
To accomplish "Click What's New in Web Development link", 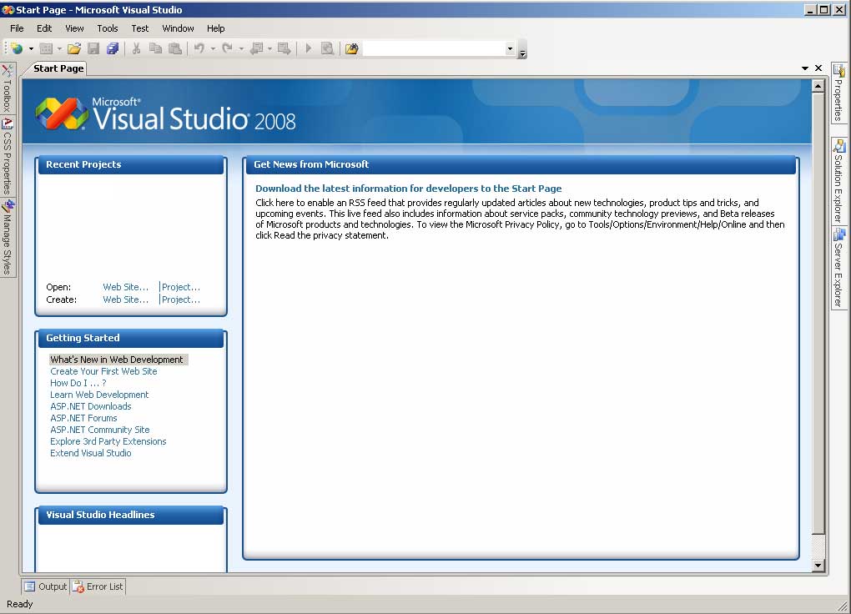I will pyautogui.click(x=117, y=360).
